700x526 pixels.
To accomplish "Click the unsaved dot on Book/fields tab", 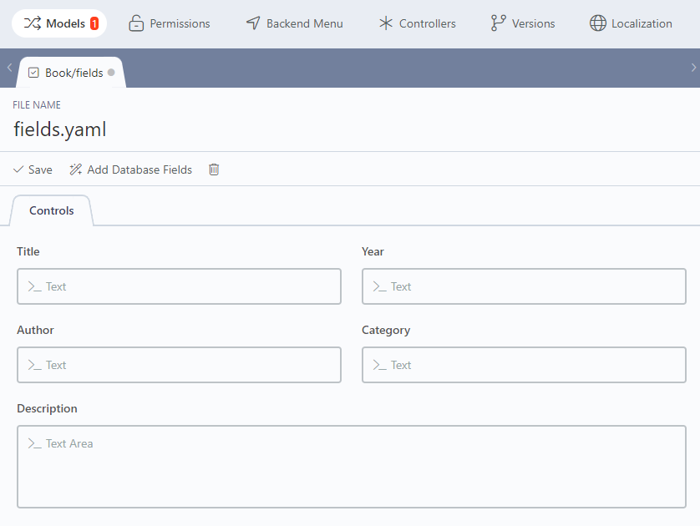I will pos(111,73).
